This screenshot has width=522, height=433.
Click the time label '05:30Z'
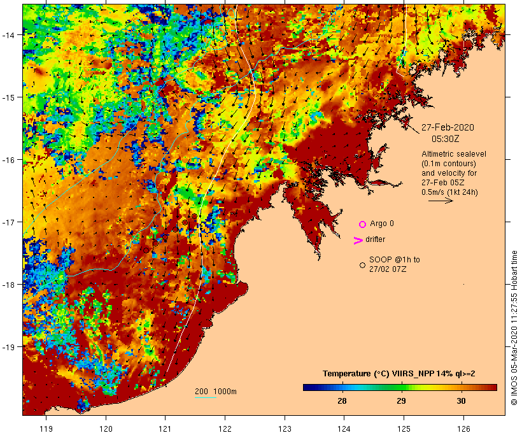tap(446, 139)
